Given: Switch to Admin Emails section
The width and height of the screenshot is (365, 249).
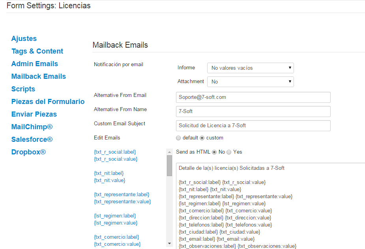Looking at the screenshot, I should (35, 64).
